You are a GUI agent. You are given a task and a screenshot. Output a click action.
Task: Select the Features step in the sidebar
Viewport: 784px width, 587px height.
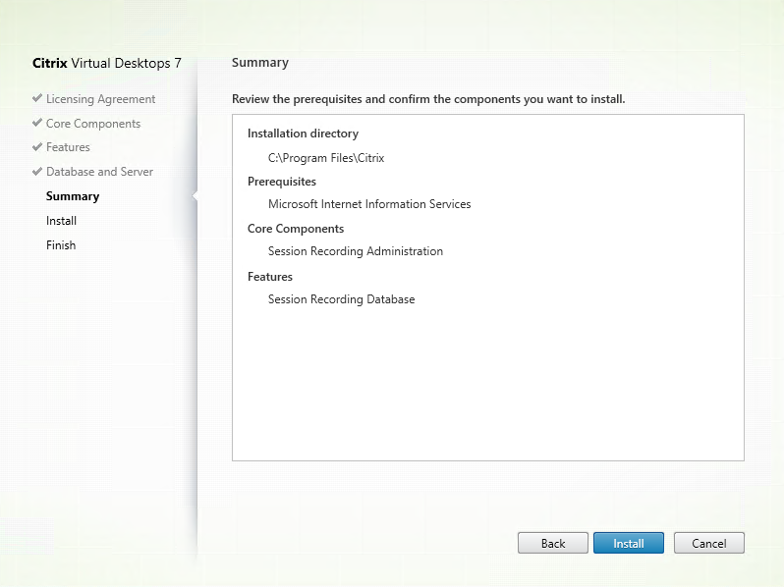click(68, 147)
